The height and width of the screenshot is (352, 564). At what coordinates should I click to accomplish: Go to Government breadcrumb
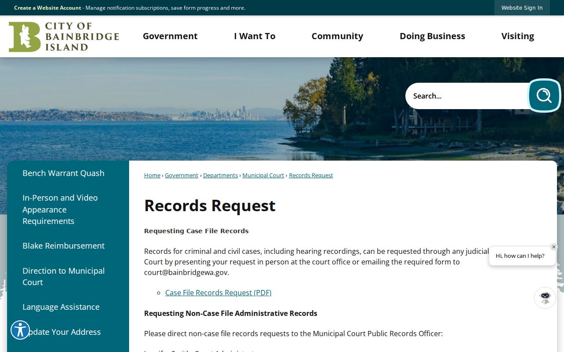click(182, 175)
